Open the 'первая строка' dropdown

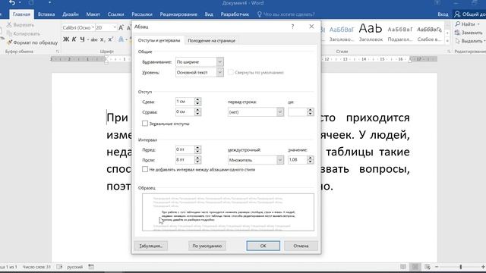coord(280,112)
